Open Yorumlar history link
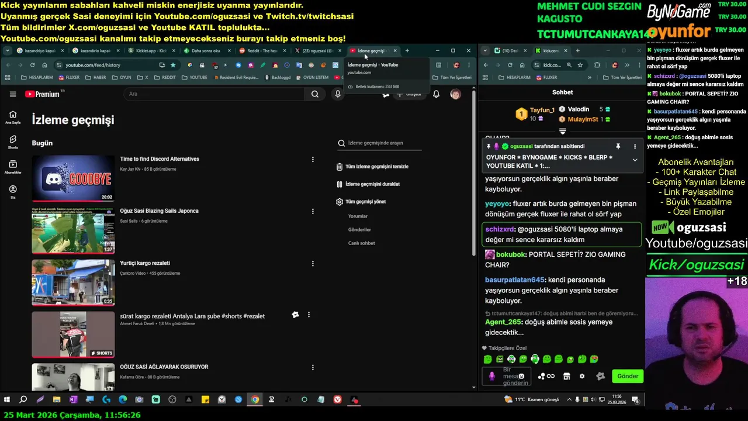 pos(358,216)
